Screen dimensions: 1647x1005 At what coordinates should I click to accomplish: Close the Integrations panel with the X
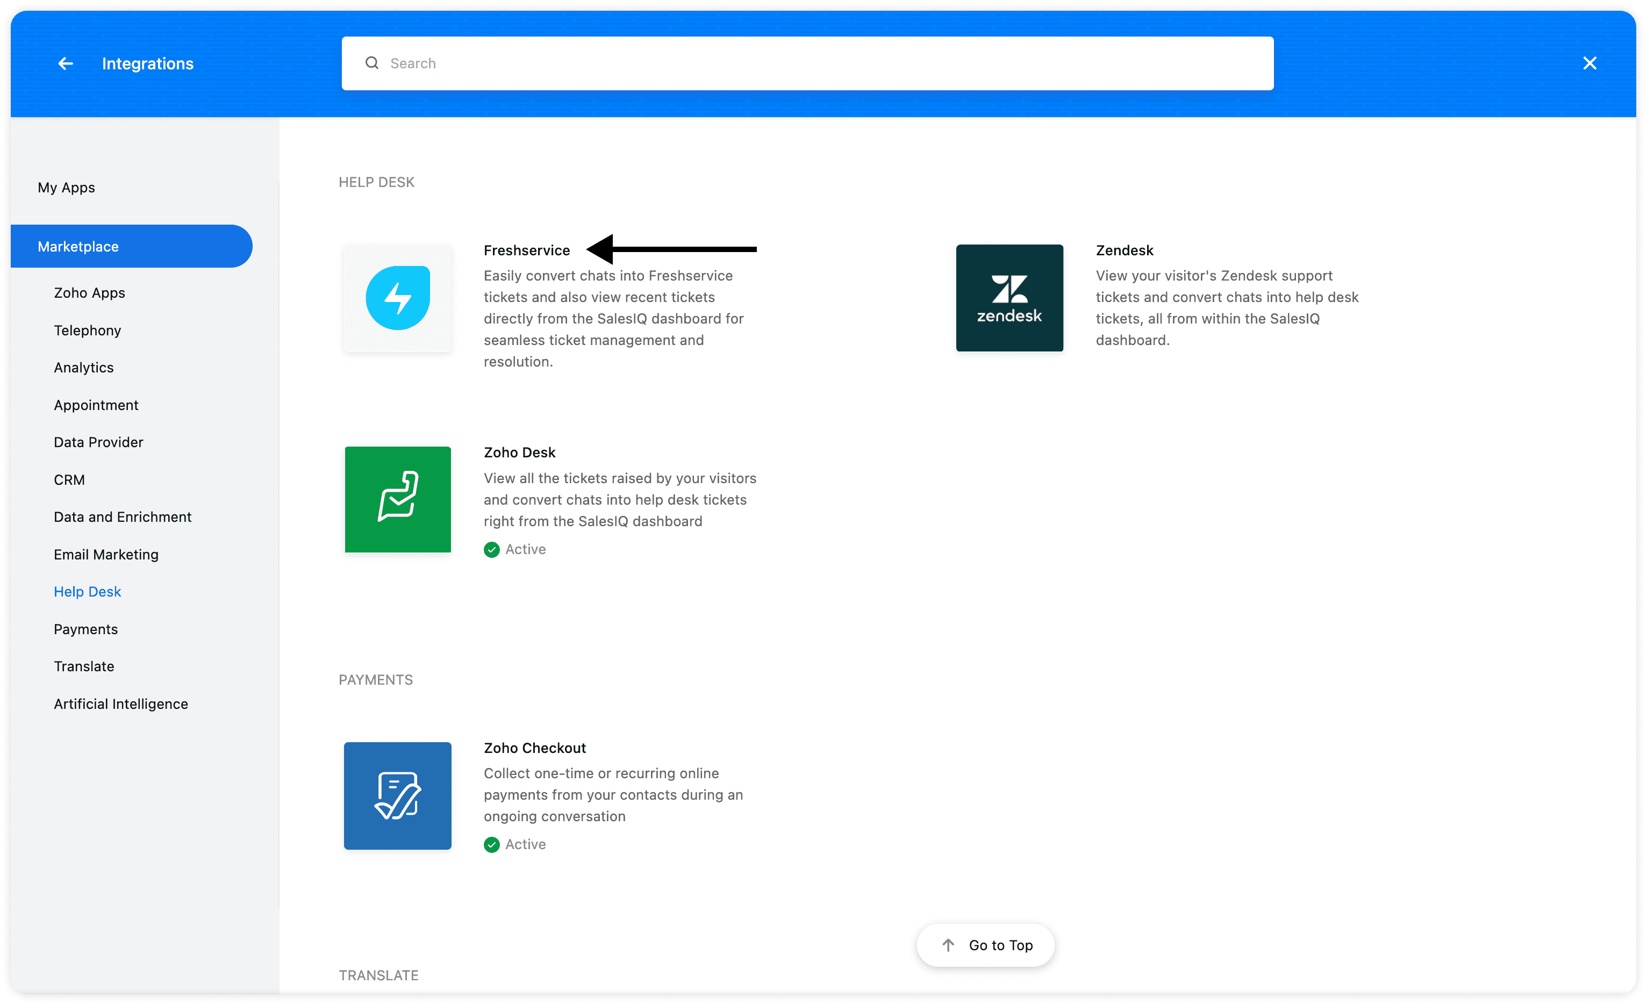pos(1589,63)
